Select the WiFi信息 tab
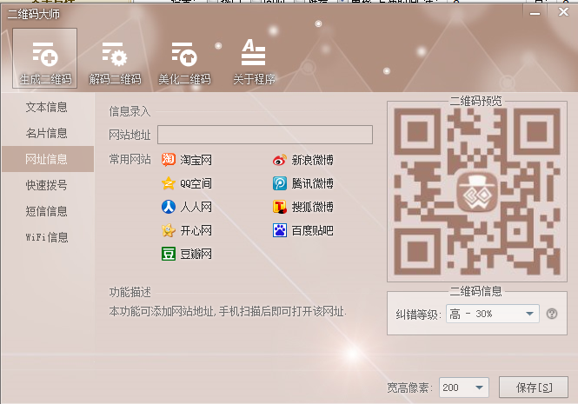The image size is (578, 404). click(47, 236)
